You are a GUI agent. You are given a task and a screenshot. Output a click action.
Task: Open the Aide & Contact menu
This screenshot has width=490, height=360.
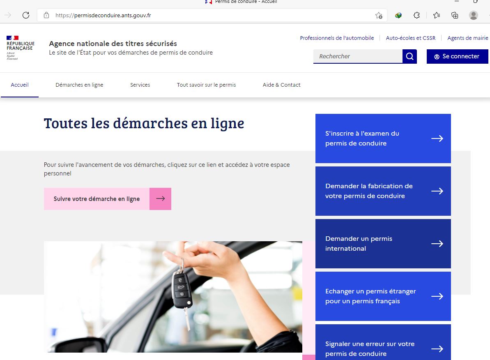click(x=281, y=85)
